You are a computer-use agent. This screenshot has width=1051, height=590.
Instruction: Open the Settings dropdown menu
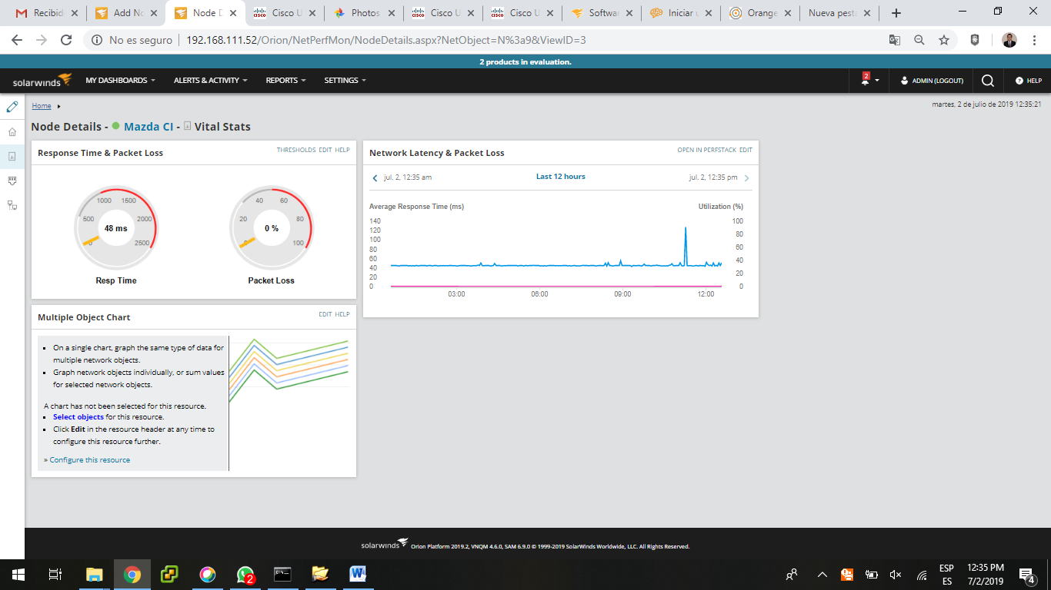point(345,80)
